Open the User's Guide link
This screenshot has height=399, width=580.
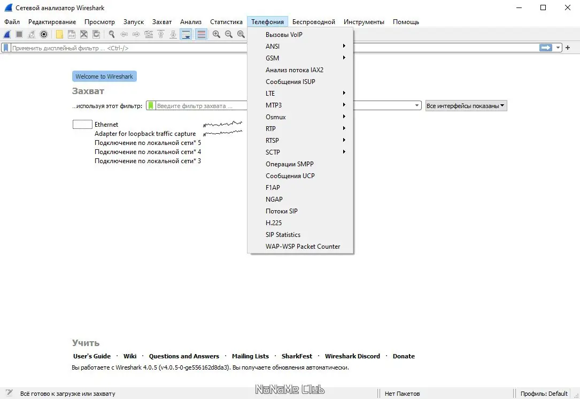[92, 356]
